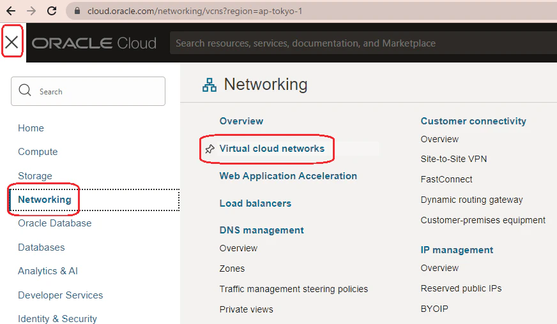
Task: Open Overview under DNS management
Action: pyautogui.click(x=238, y=248)
